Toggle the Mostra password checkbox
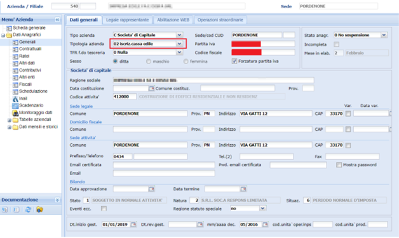Viewport: 399px width, 238px height. tap(339, 165)
